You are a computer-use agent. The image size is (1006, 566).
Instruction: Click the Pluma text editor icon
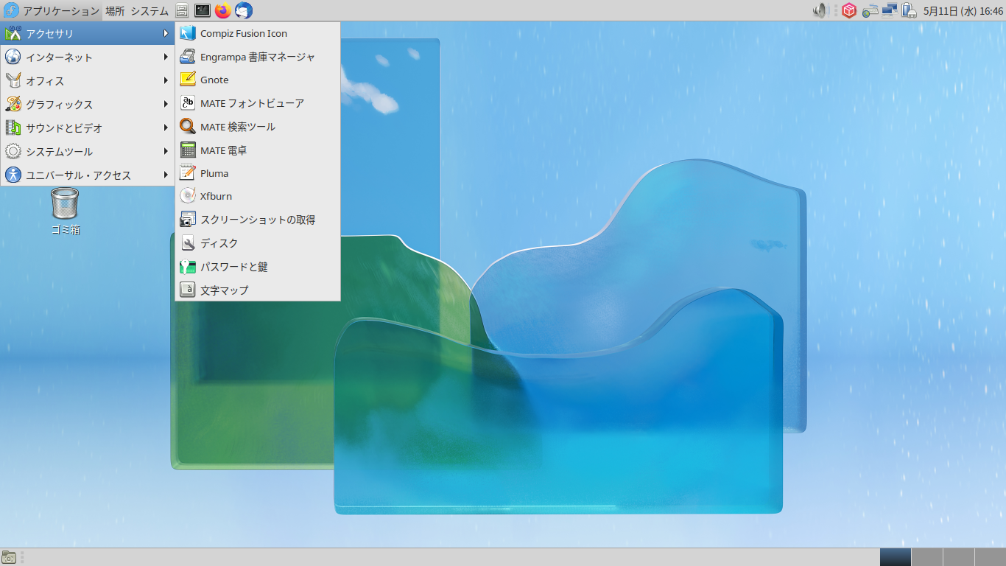188,173
